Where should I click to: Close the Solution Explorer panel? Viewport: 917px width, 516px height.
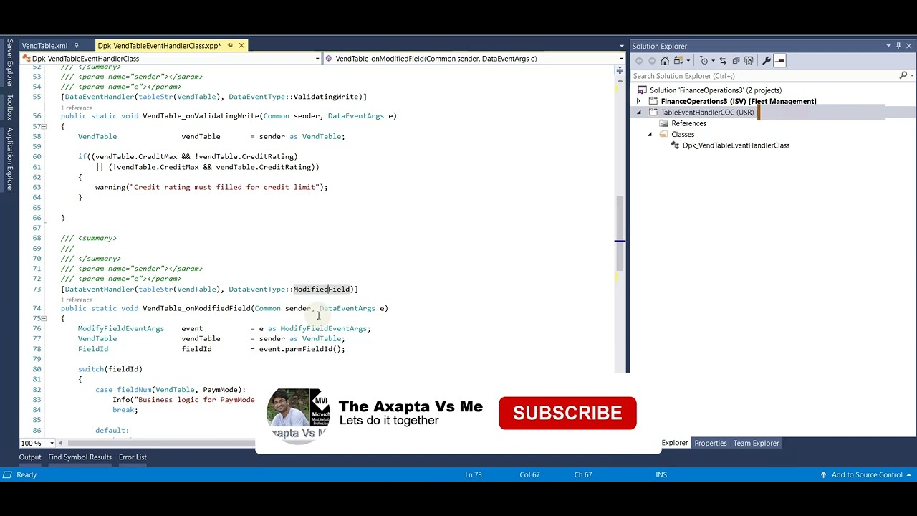(909, 46)
